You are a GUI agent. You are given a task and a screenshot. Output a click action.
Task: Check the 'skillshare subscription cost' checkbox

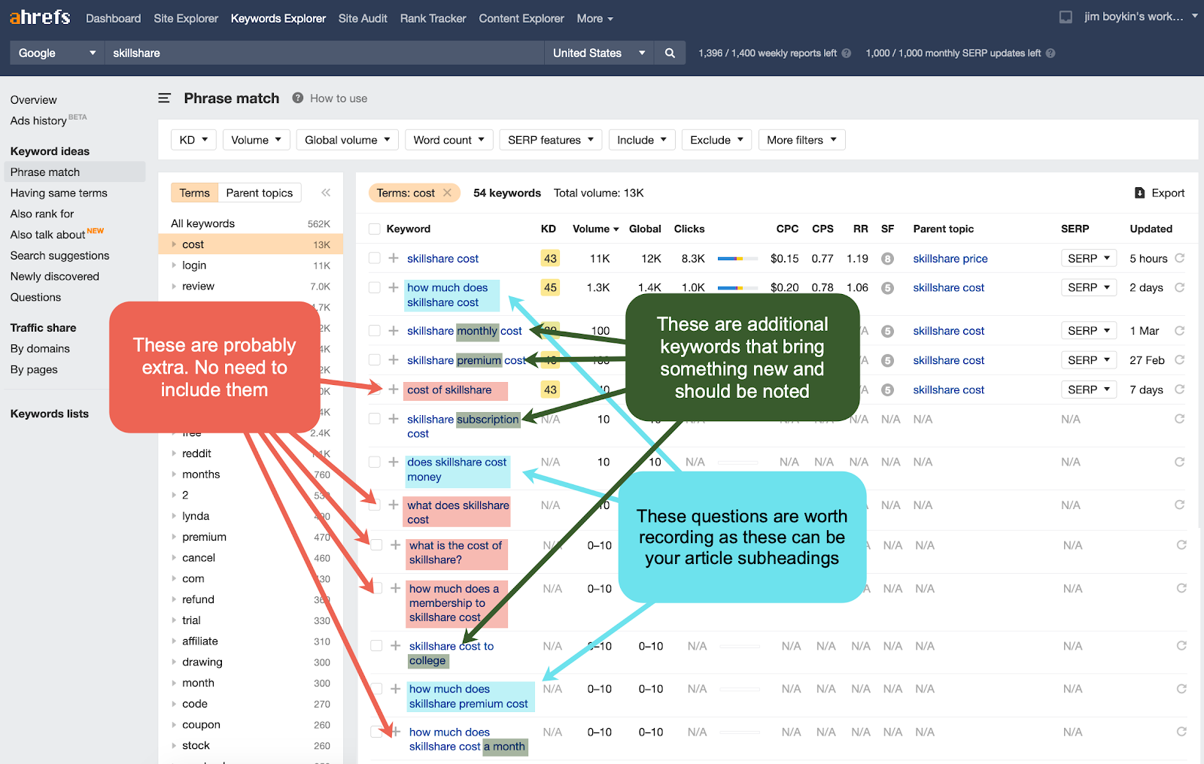click(375, 418)
